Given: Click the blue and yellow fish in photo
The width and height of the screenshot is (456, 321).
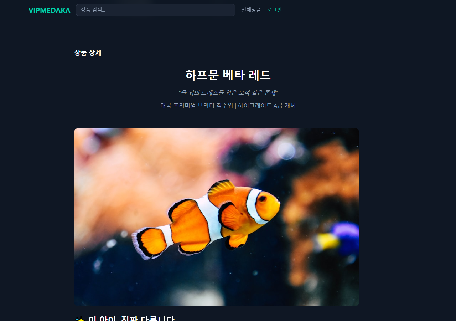Looking at the screenshot, I should (x=338, y=240).
